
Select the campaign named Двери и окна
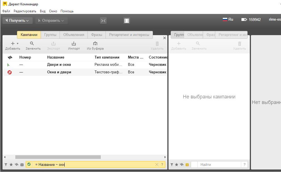(x=59, y=65)
